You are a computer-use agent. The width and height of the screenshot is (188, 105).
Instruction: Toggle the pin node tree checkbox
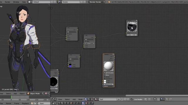click(146, 99)
